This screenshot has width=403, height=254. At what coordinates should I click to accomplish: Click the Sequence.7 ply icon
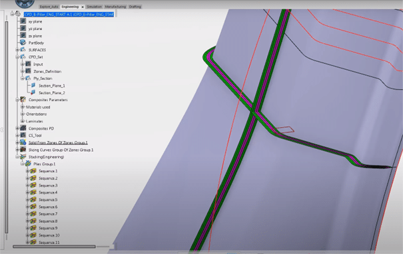click(33, 213)
